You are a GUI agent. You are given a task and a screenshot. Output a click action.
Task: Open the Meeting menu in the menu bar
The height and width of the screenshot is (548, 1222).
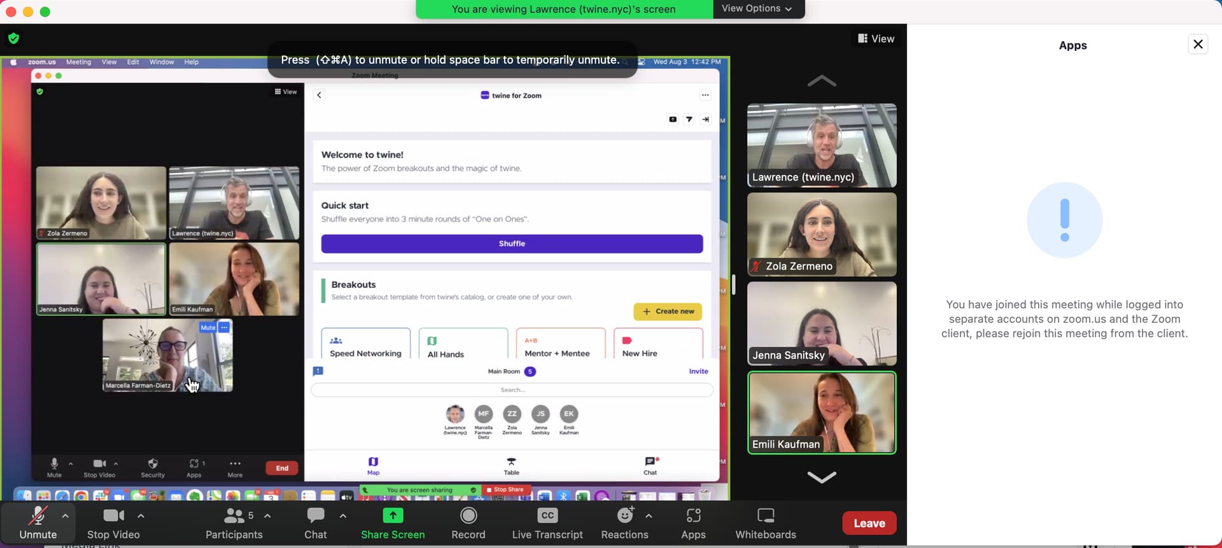click(78, 62)
